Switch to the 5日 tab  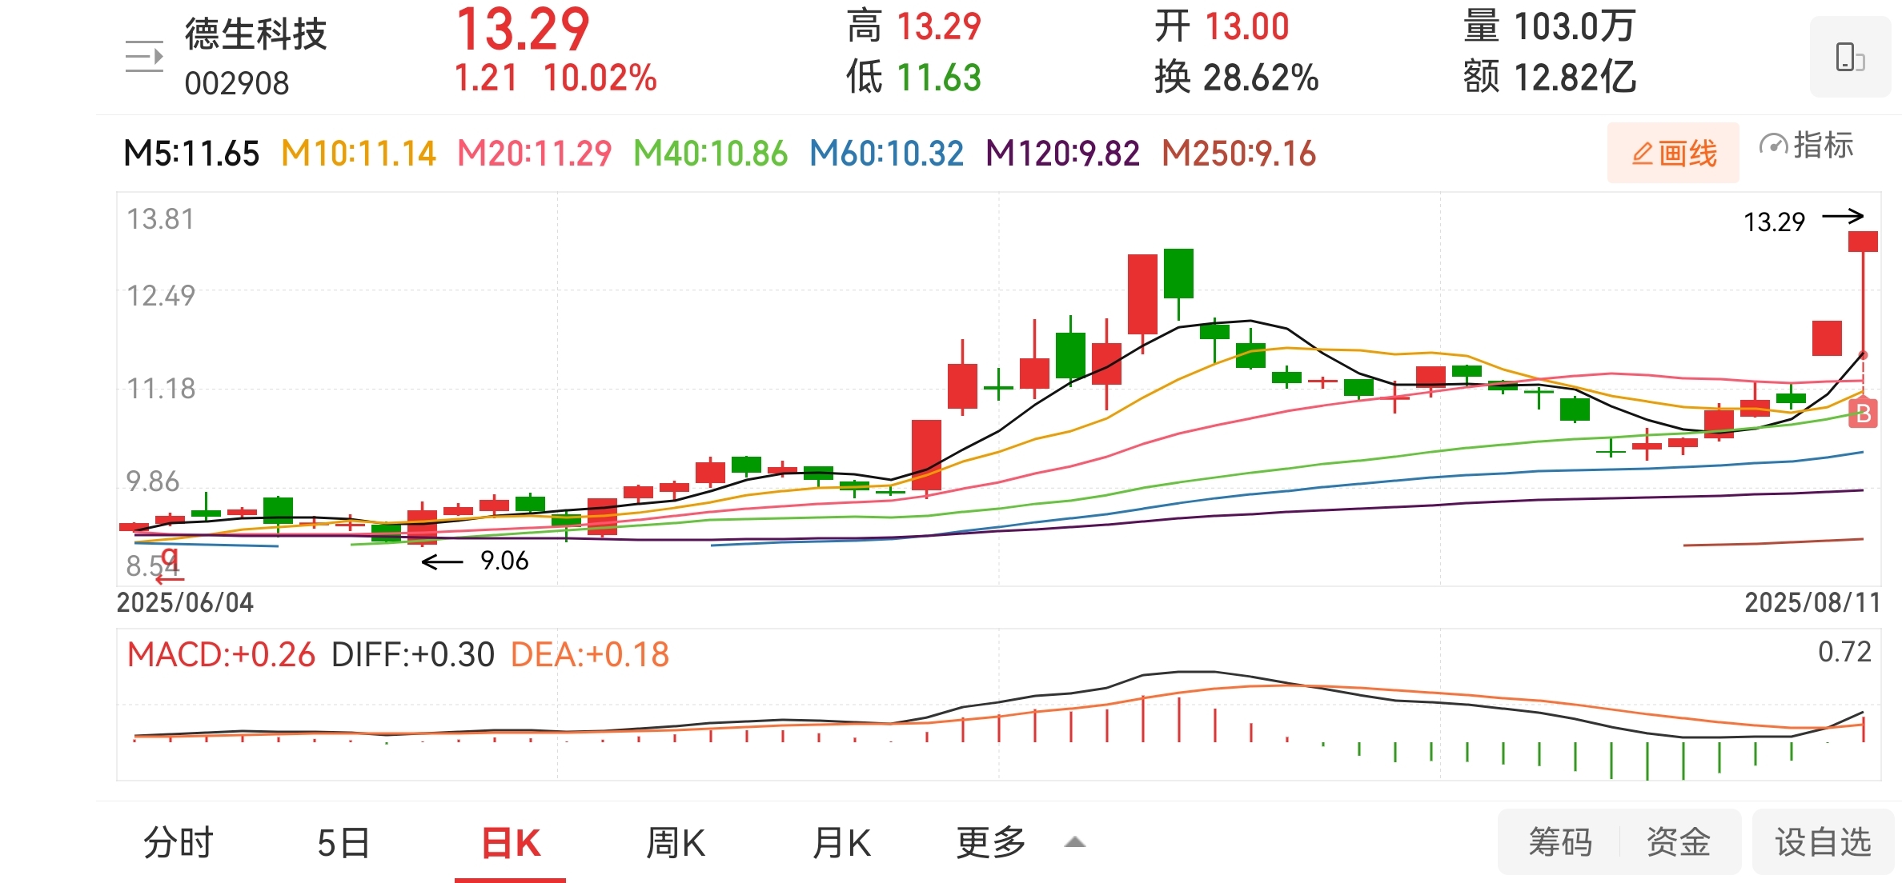(343, 842)
